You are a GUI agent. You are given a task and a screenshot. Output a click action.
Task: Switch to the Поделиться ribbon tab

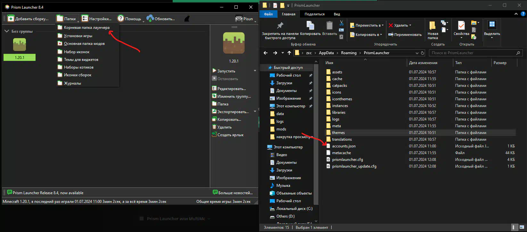point(315,14)
